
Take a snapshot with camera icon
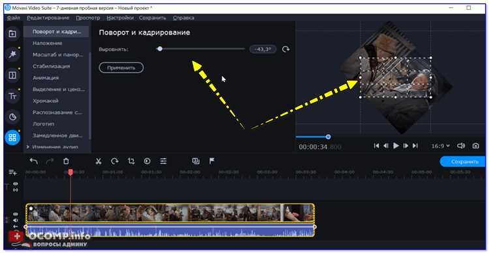click(475, 146)
